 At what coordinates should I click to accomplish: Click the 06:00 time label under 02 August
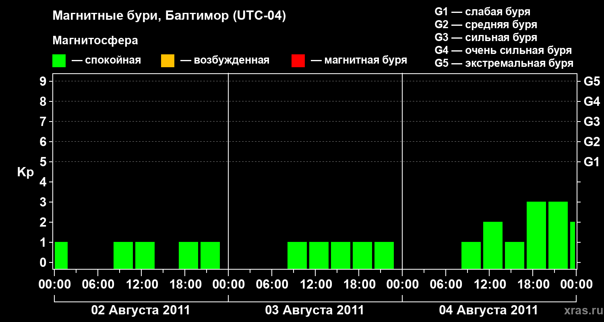click(98, 285)
